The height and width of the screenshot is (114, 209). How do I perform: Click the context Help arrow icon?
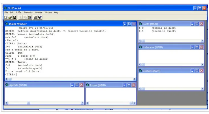(x=40, y=17)
